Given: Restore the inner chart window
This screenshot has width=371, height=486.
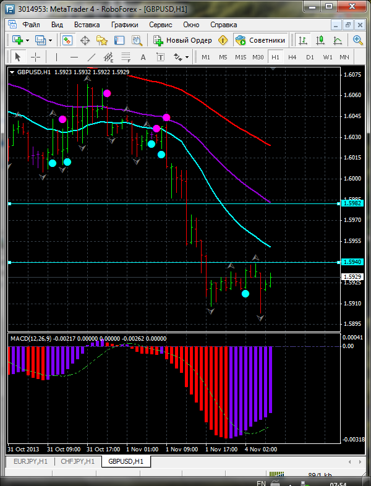Looking at the screenshot, I should point(348,25).
